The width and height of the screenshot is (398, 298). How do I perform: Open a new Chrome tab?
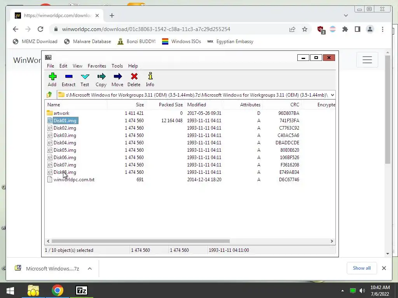pos(112,16)
